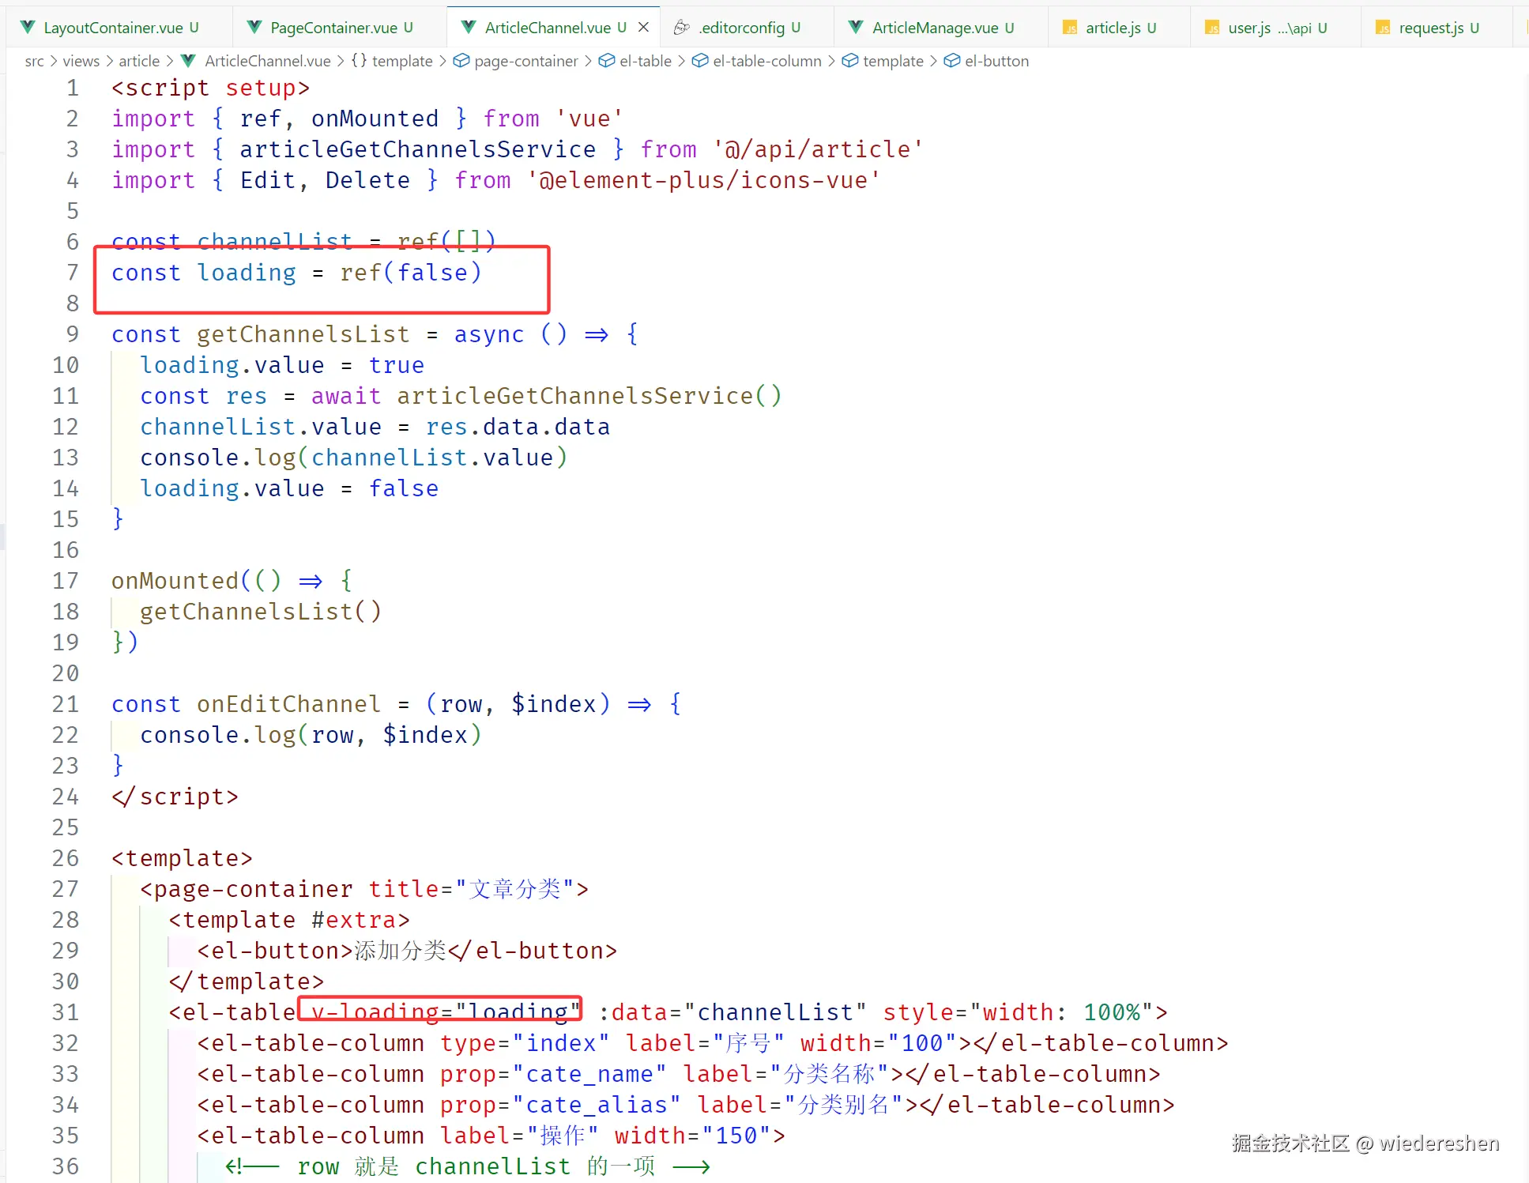Screen dimensions: 1529x1183
Task: Click the Vue icon on LayoutContainer.vue tab
Action: (28, 28)
